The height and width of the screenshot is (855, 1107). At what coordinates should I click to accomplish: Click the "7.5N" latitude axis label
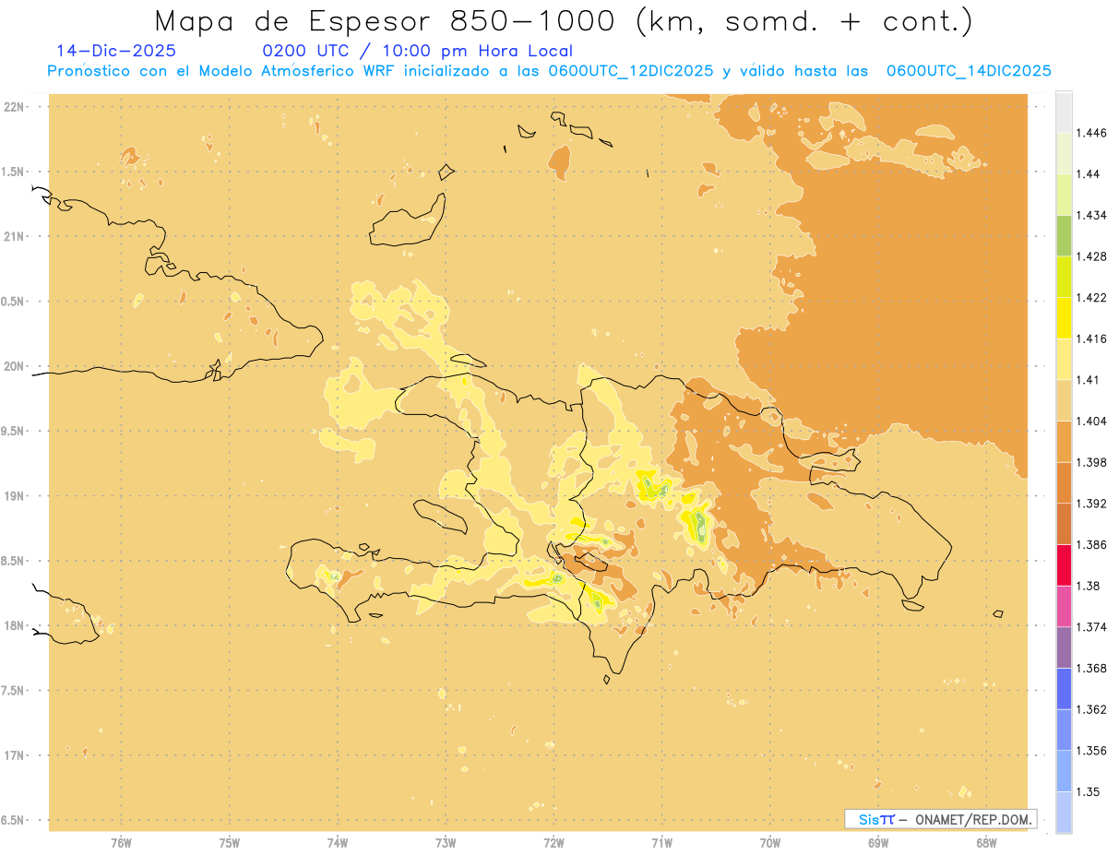[x=14, y=690]
